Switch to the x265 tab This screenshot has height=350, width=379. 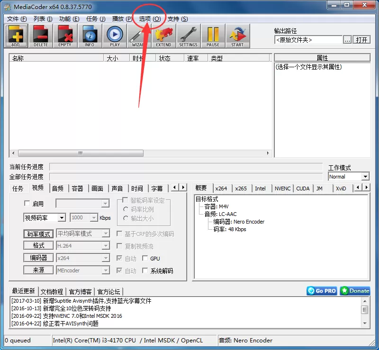tap(241, 188)
